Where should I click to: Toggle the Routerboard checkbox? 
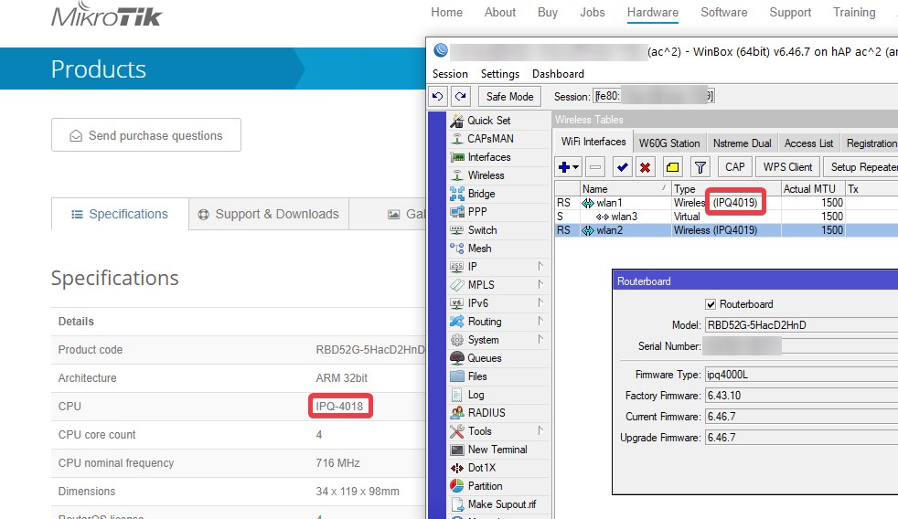(711, 304)
